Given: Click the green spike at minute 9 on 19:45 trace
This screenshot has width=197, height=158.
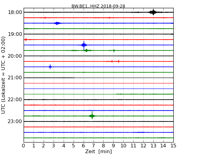Looking at the screenshot, I should (114, 50).
